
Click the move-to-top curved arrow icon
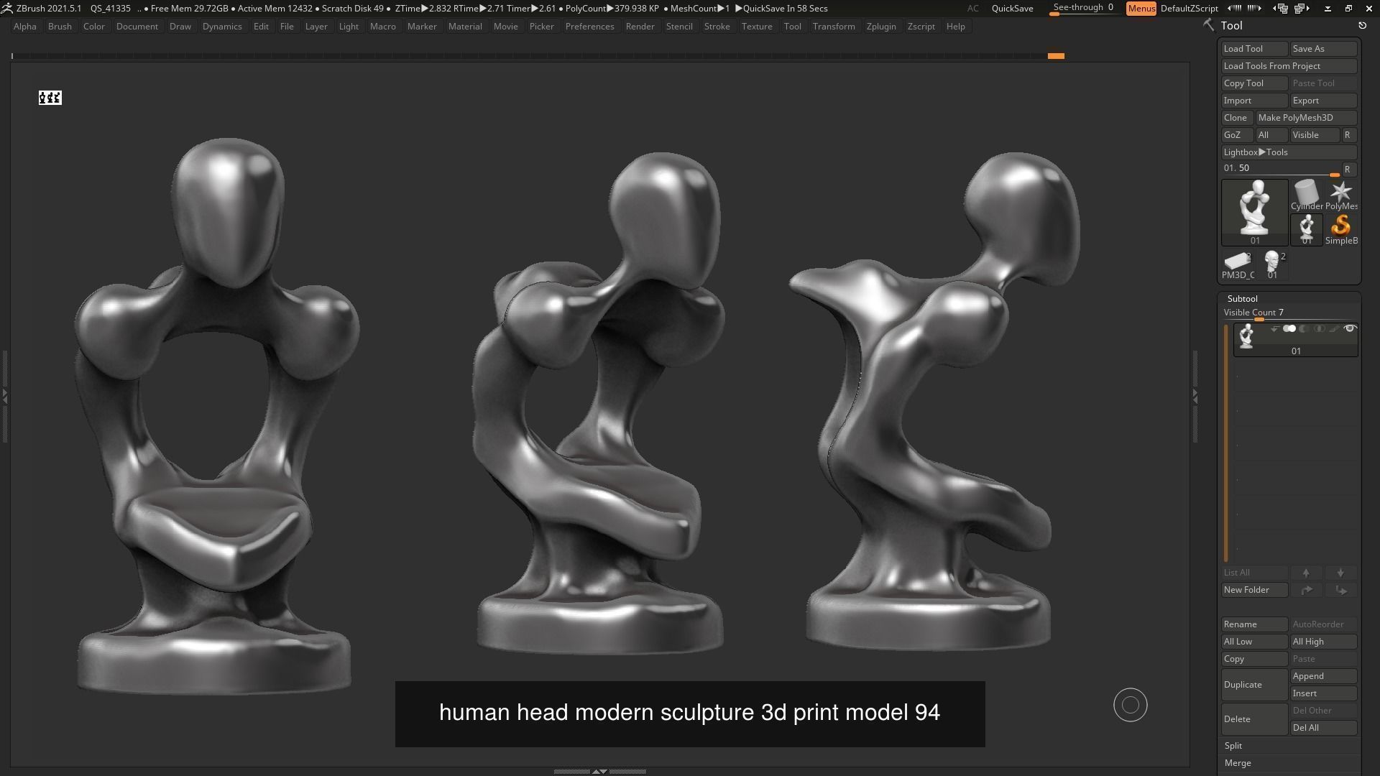click(x=1306, y=590)
